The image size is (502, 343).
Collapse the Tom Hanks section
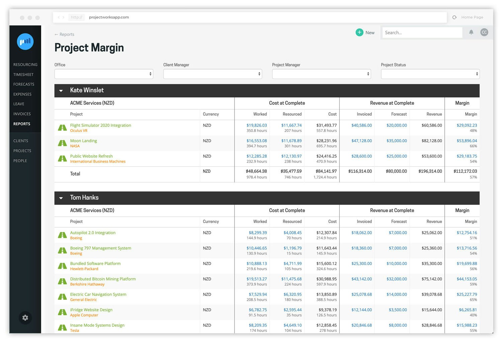[61, 198]
